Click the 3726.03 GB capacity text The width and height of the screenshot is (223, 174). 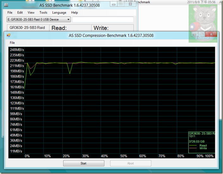pyautogui.click(x=197, y=142)
